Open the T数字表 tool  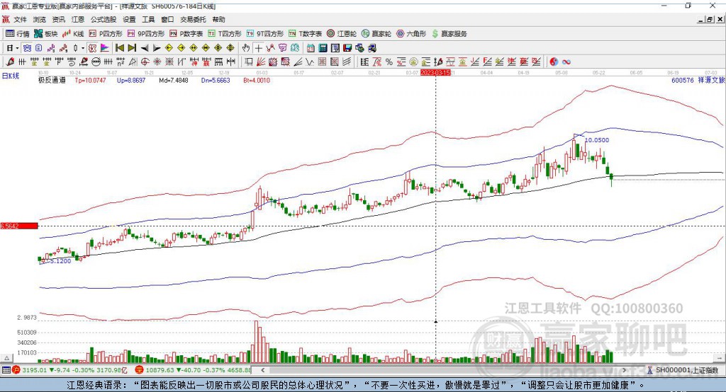pos(305,34)
